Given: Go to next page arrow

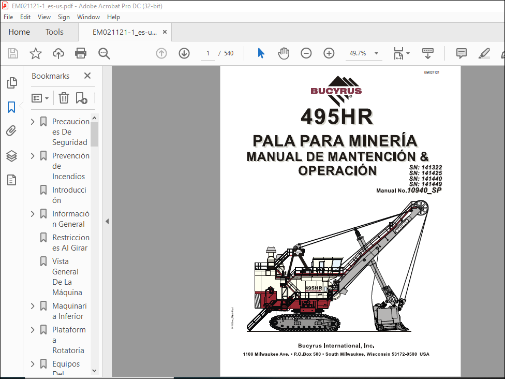Looking at the screenshot, I should click(184, 53).
